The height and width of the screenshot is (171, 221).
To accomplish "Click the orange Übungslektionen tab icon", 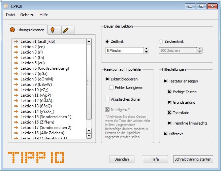I will coord(12,30).
